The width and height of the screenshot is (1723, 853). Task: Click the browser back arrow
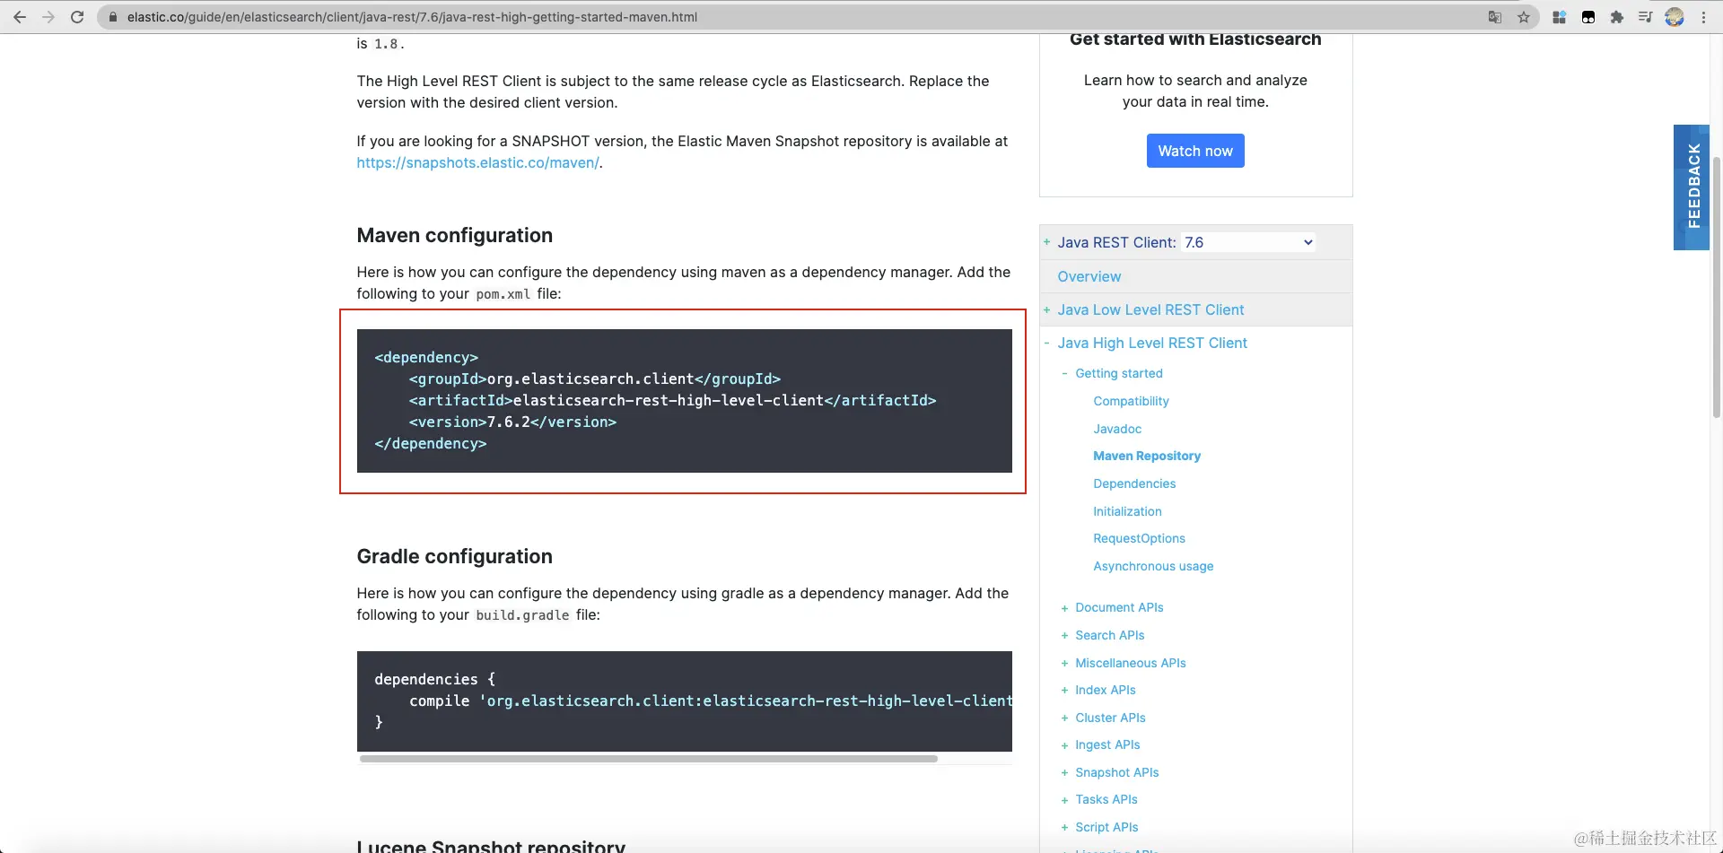coord(20,17)
